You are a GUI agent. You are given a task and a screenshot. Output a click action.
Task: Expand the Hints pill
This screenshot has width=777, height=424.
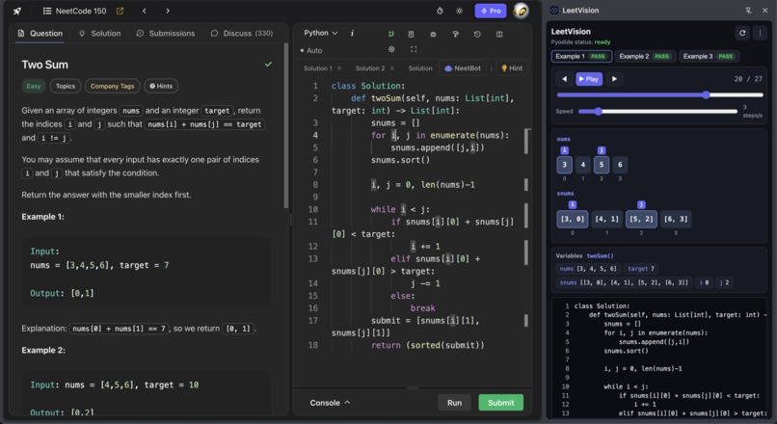161,86
